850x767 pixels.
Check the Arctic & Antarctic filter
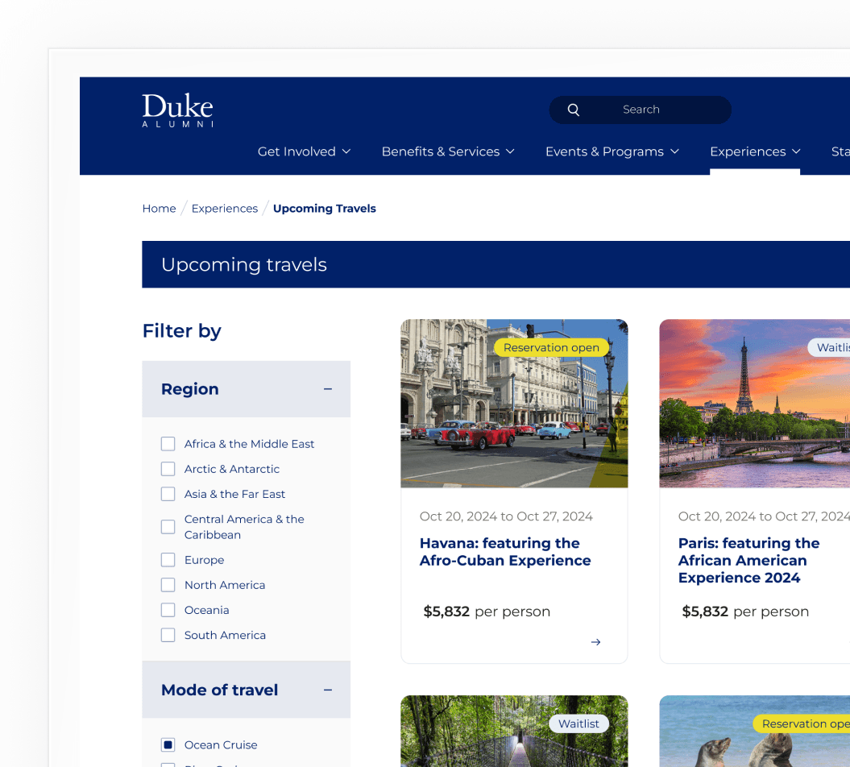[x=168, y=469]
